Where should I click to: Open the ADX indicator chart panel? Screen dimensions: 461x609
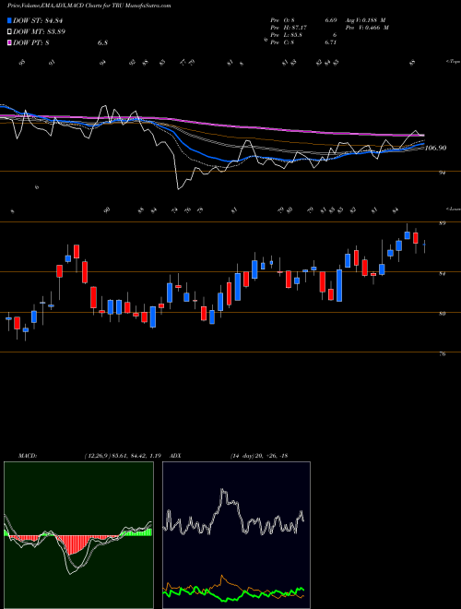tap(236, 535)
